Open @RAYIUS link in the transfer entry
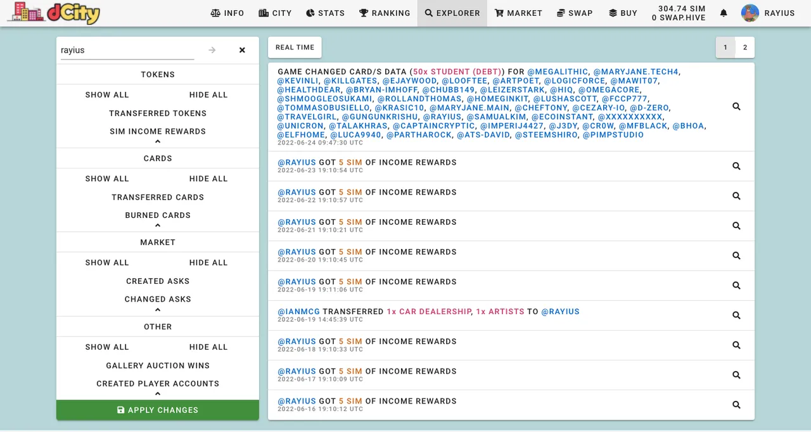Screen dimensions: 811x432 tap(560, 312)
